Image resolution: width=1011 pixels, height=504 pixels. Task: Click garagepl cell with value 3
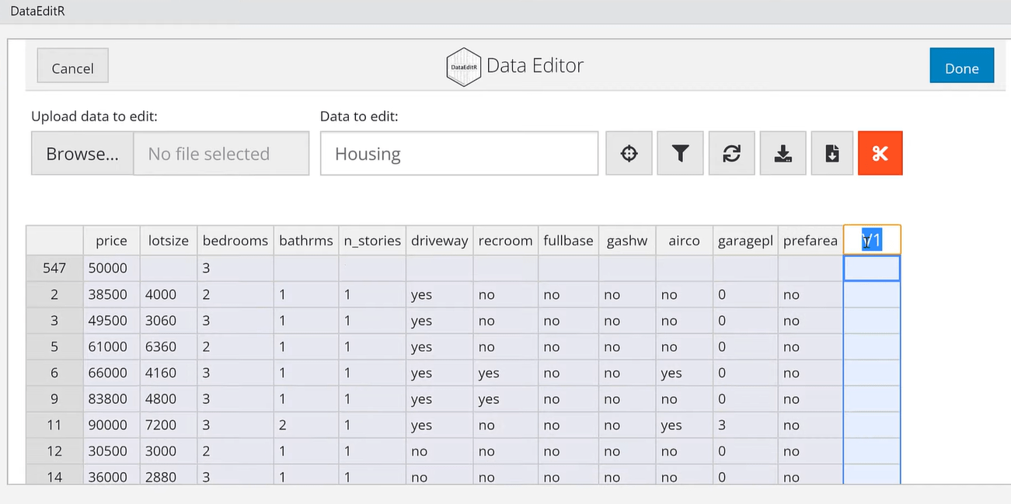click(x=745, y=425)
